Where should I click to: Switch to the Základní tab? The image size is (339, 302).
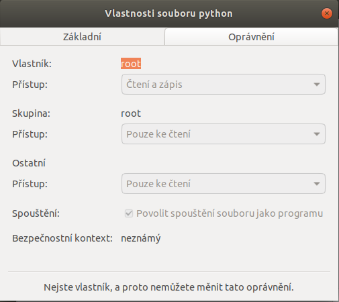pyautogui.click(x=82, y=37)
